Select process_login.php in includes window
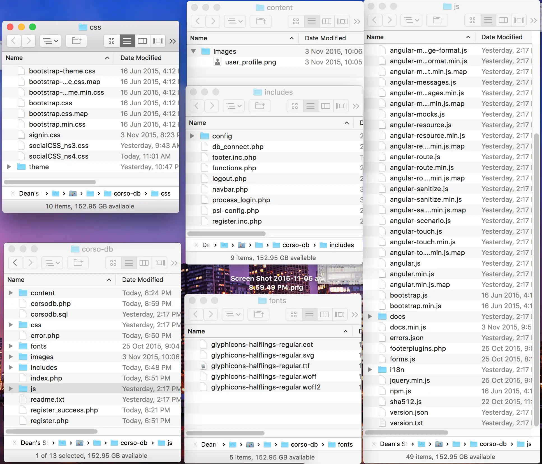The image size is (542, 464). [x=241, y=200]
